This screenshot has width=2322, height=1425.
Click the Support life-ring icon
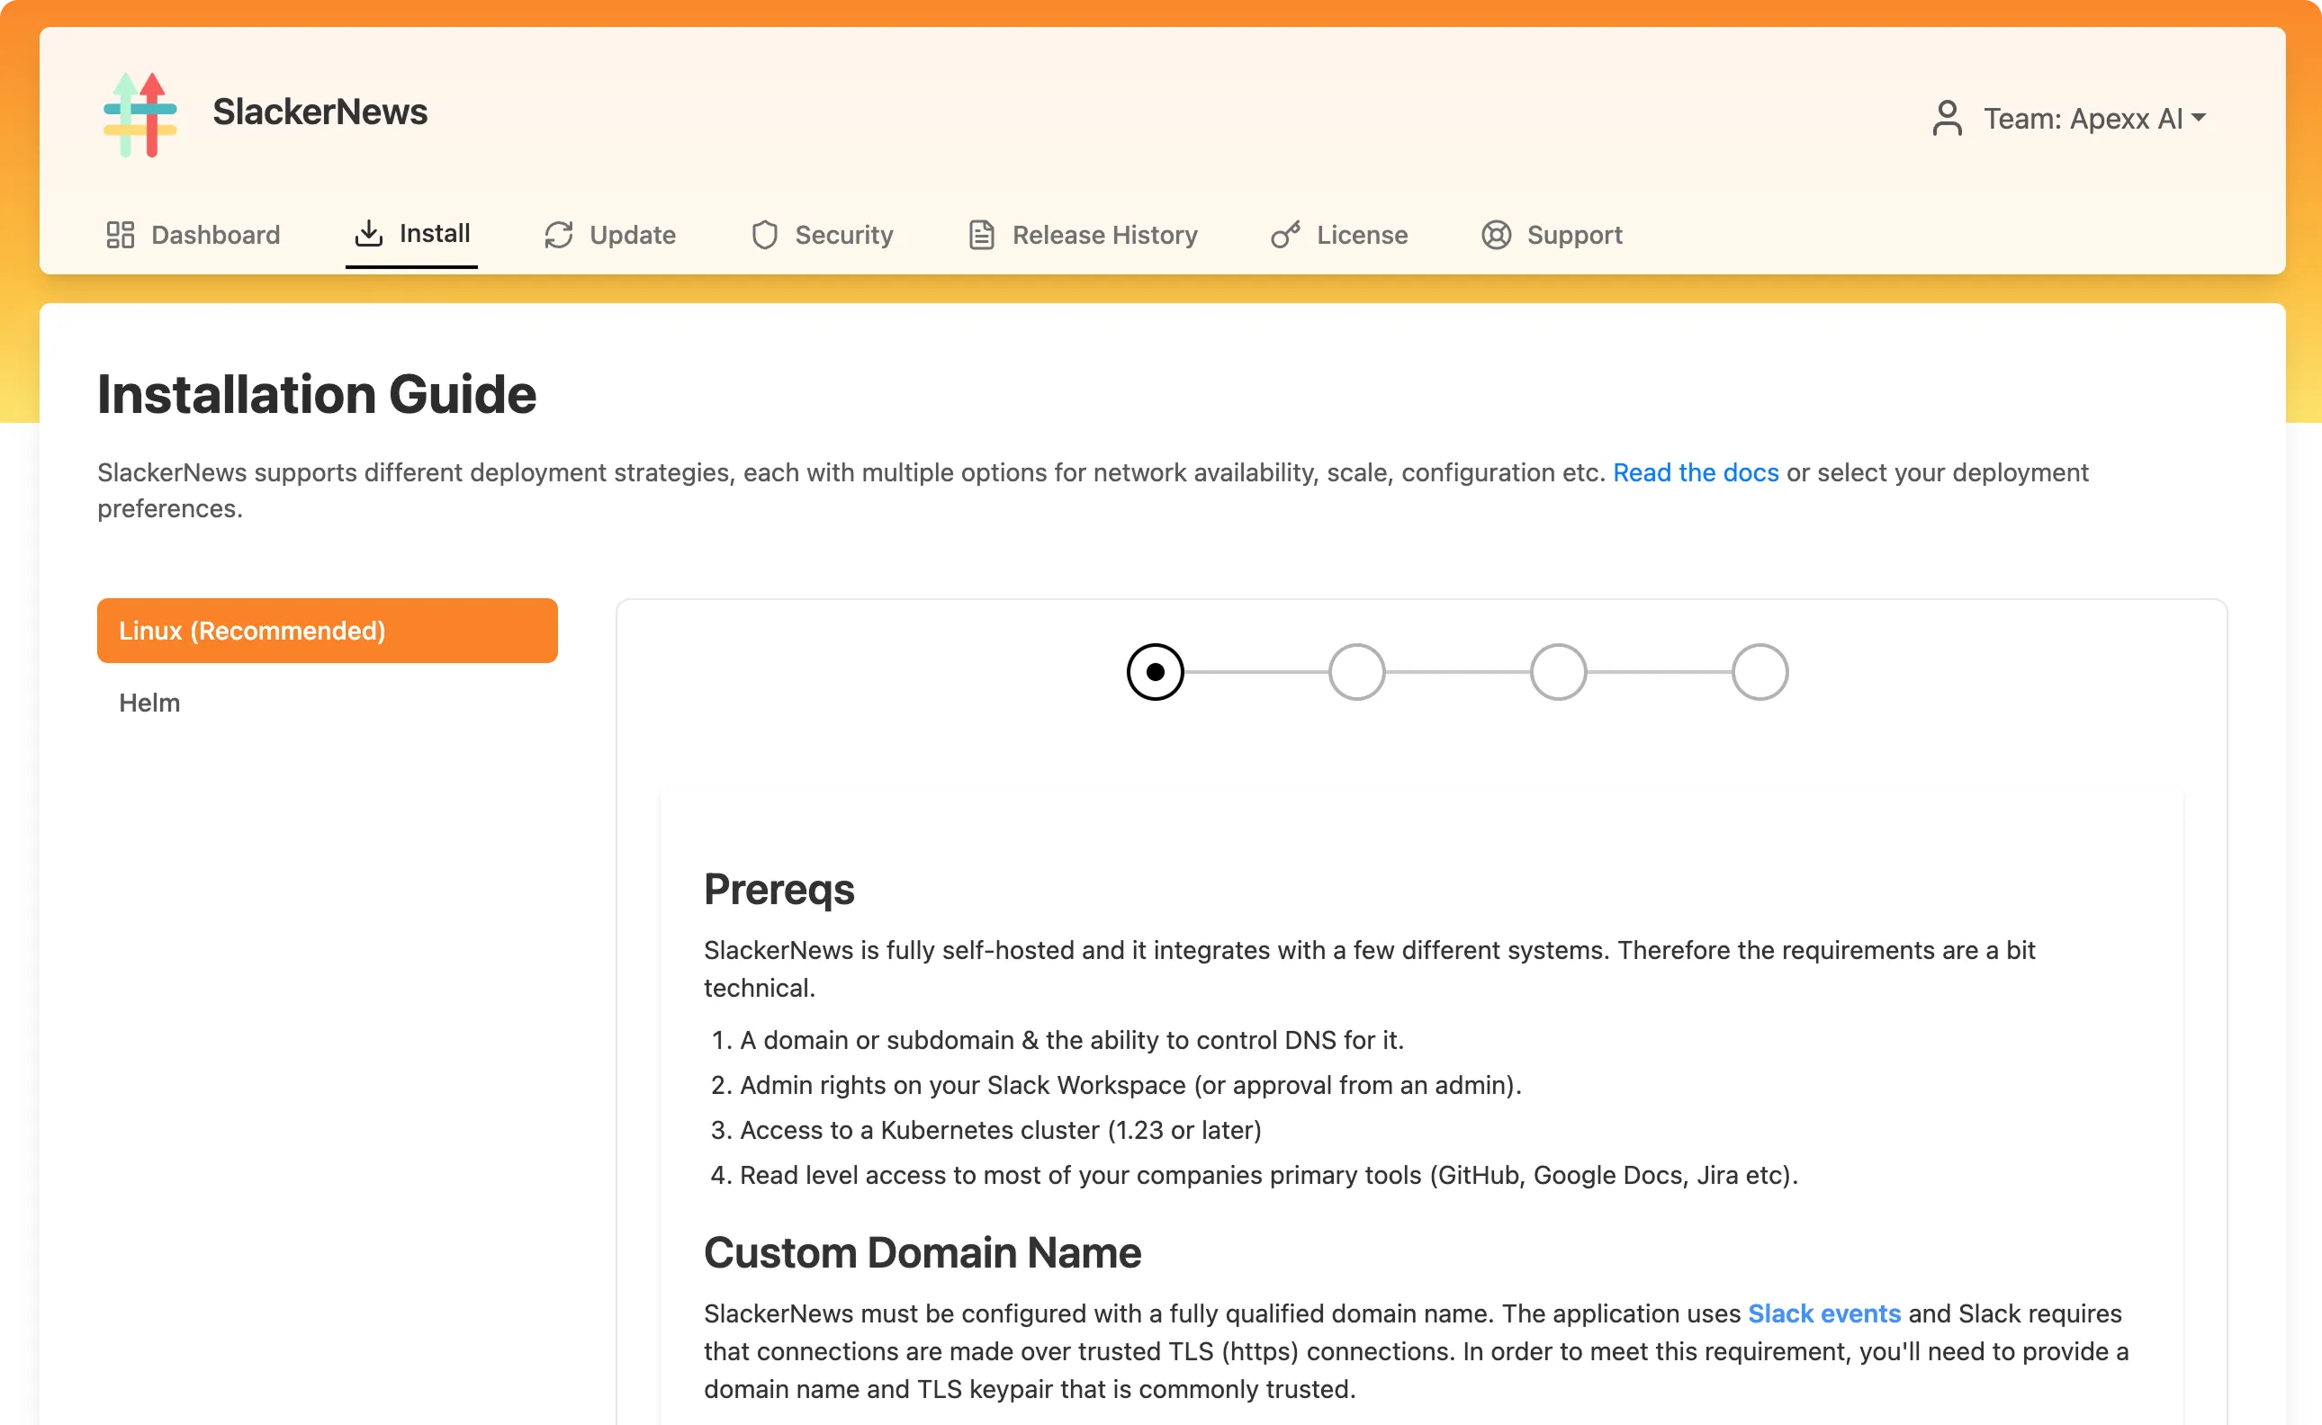click(x=1496, y=235)
